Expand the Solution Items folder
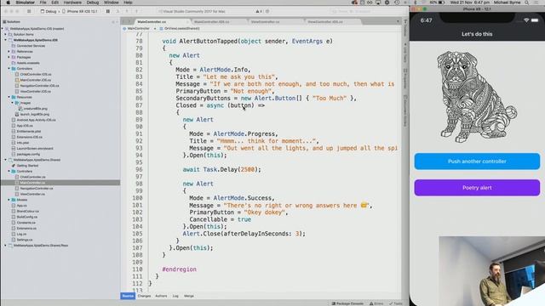 6,34
